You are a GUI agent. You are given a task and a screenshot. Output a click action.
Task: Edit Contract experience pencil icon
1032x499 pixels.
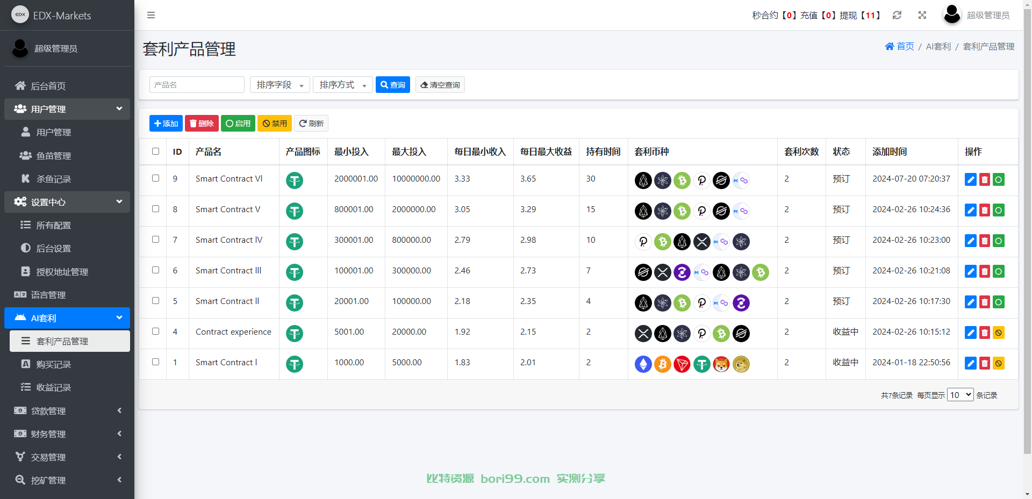(971, 333)
